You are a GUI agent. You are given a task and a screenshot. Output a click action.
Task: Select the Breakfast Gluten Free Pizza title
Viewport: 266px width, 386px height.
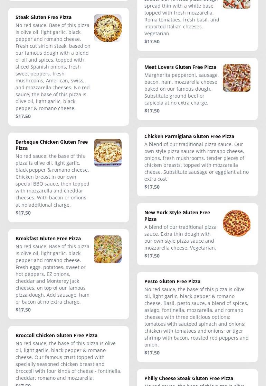(x=48, y=238)
